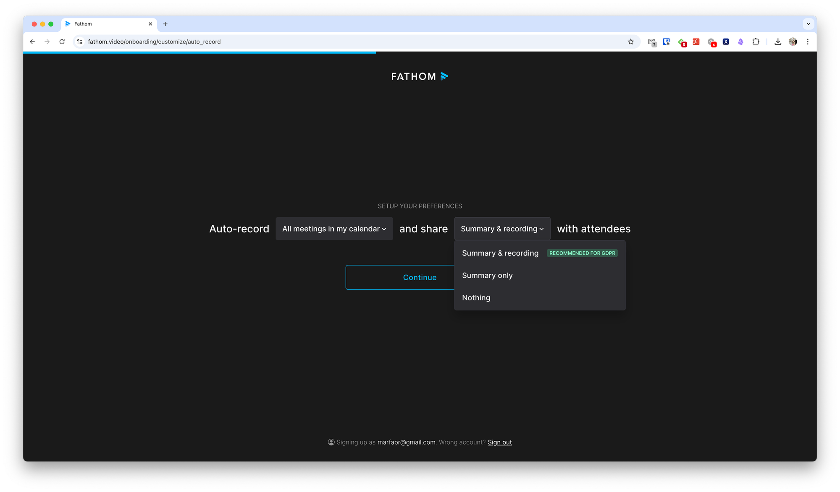Bookmark this page with the star icon
840x492 pixels.
point(630,42)
